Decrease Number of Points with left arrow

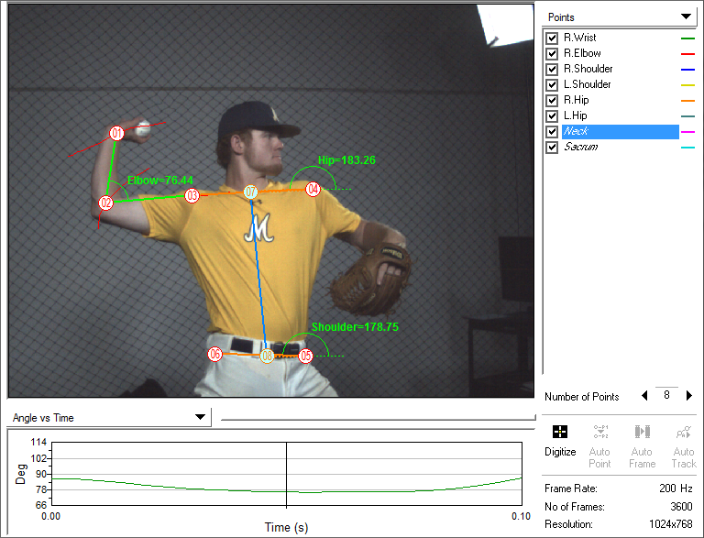(644, 396)
